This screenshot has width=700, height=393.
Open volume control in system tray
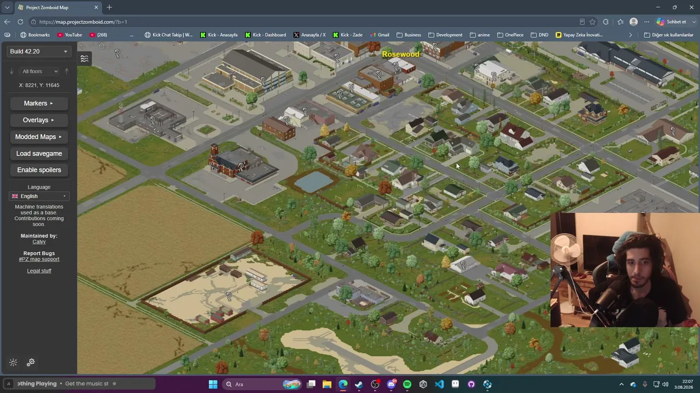(x=665, y=384)
